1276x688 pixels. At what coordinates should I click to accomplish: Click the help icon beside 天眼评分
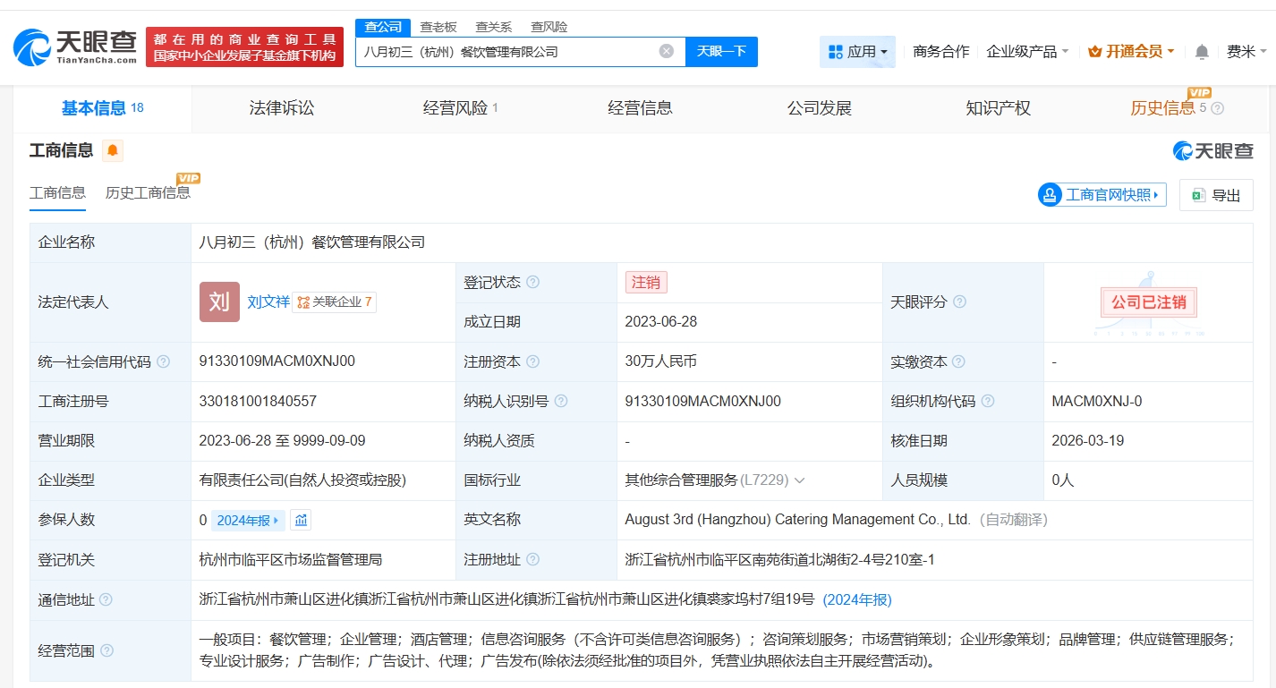point(960,302)
